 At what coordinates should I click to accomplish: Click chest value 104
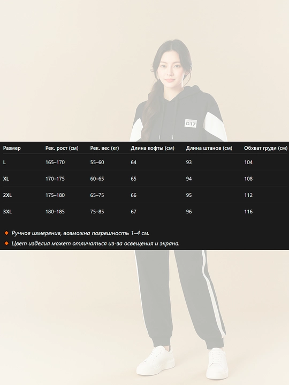(x=248, y=163)
